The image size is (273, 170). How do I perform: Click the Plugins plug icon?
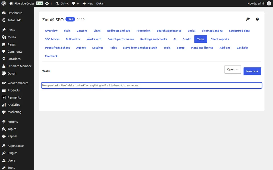(4, 153)
